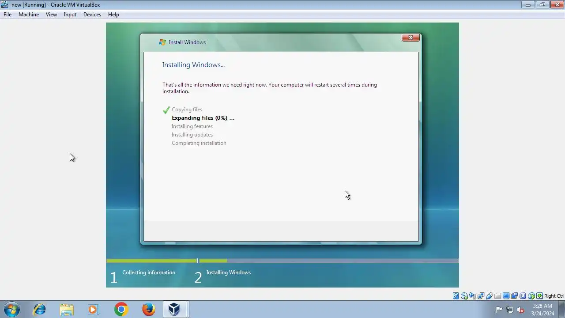Click the Installing updates step text
The height and width of the screenshot is (318, 565).
(x=192, y=135)
